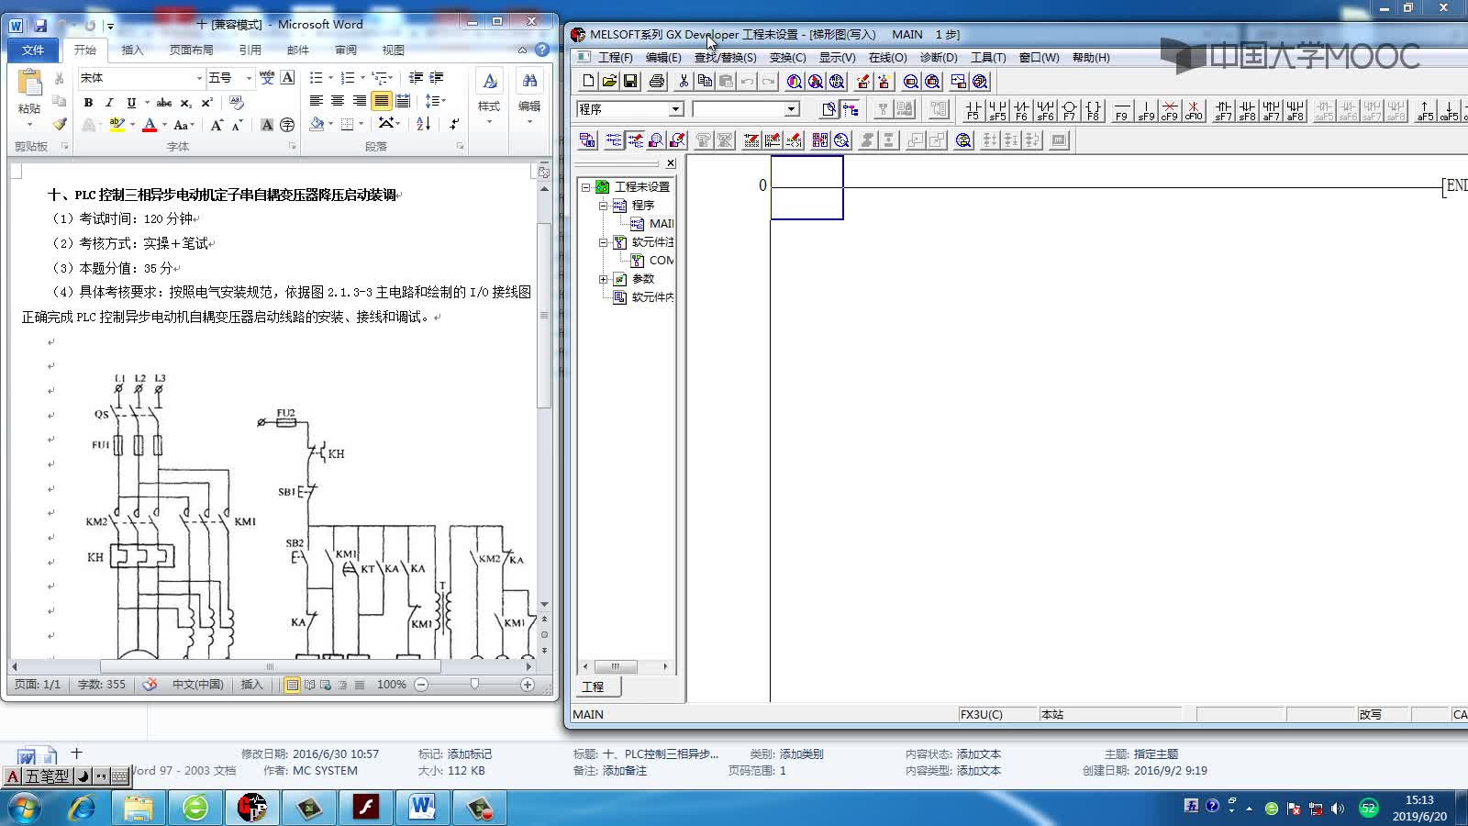
Task: Toggle strikethrough in Word ribbon
Action: pyautogui.click(x=164, y=103)
